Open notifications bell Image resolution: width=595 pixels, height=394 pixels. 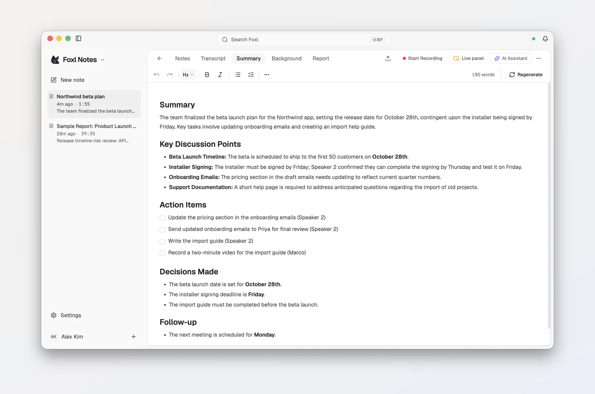(545, 39)
